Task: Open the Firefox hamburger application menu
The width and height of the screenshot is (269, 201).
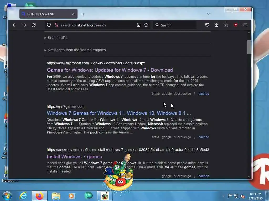Action: point(245,25)
